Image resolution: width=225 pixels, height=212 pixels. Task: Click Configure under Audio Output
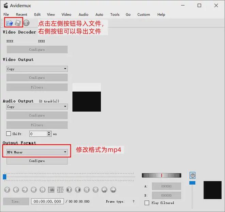pos(37,115)
